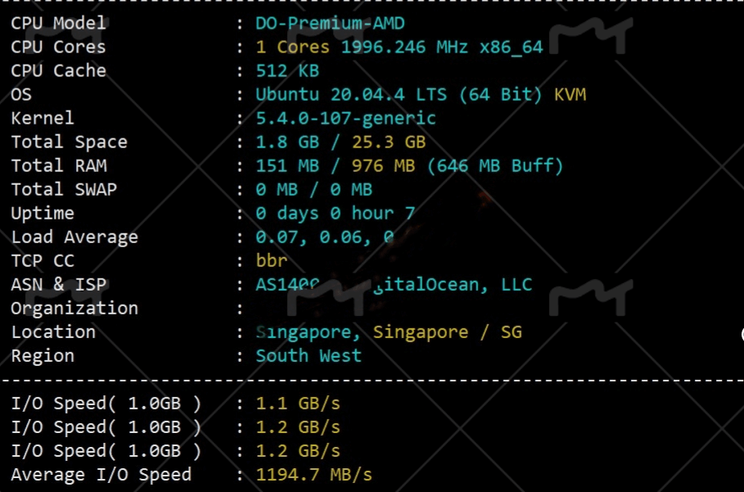Select the '512 KB' cache value
This screenshot has width=744, height=492.
287,70
